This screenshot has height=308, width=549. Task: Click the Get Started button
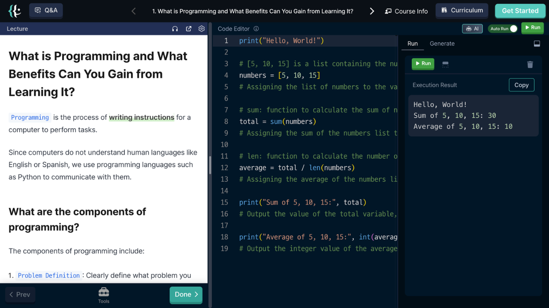pos(520,11)
